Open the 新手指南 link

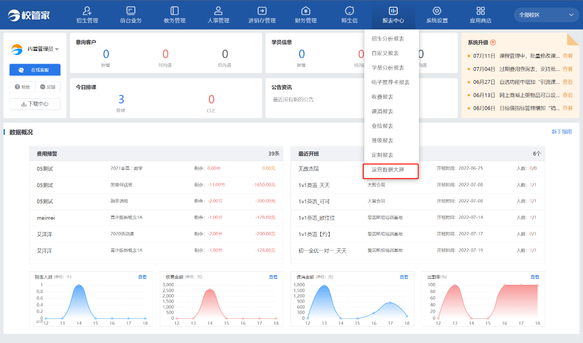tap(562, 132)
